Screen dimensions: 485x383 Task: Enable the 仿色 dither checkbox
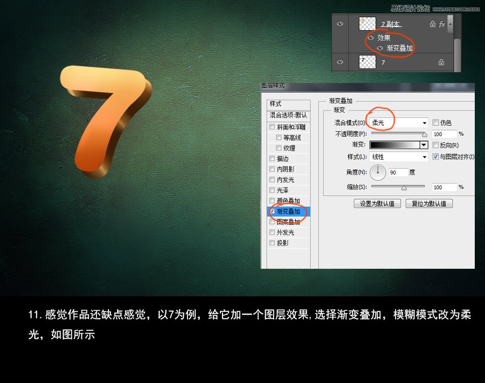click(435, 122)
